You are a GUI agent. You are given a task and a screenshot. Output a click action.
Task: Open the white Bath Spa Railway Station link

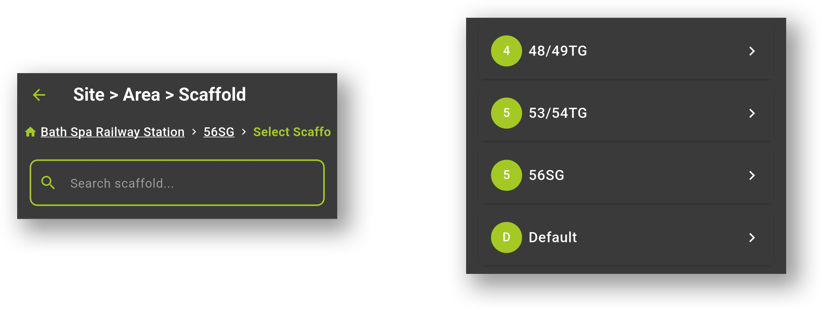[112, 132]
